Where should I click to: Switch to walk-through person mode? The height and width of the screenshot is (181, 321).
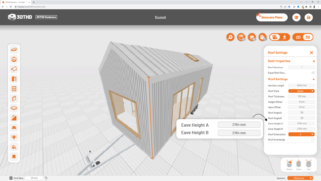(x=285, y=37)
